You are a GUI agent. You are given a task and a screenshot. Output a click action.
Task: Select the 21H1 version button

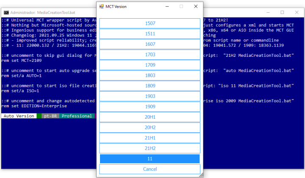click(150, 138)
